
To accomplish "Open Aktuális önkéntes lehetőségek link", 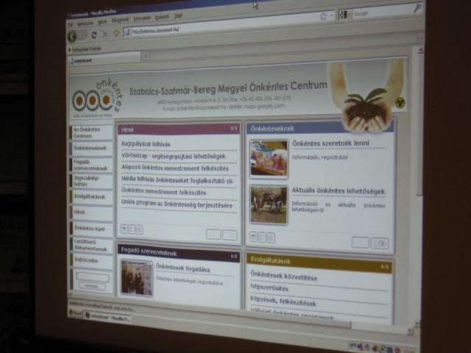I will tap(339, 191).
